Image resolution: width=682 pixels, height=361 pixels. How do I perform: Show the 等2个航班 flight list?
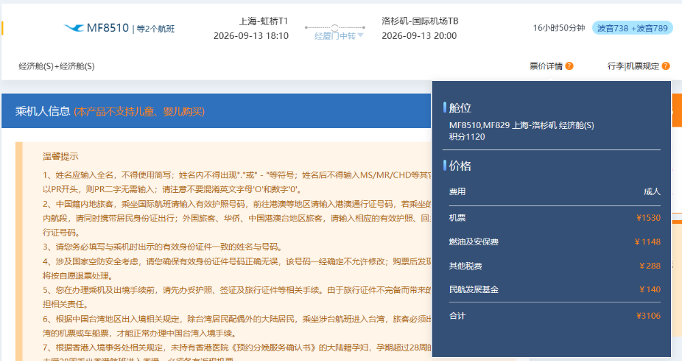point(155,29)
